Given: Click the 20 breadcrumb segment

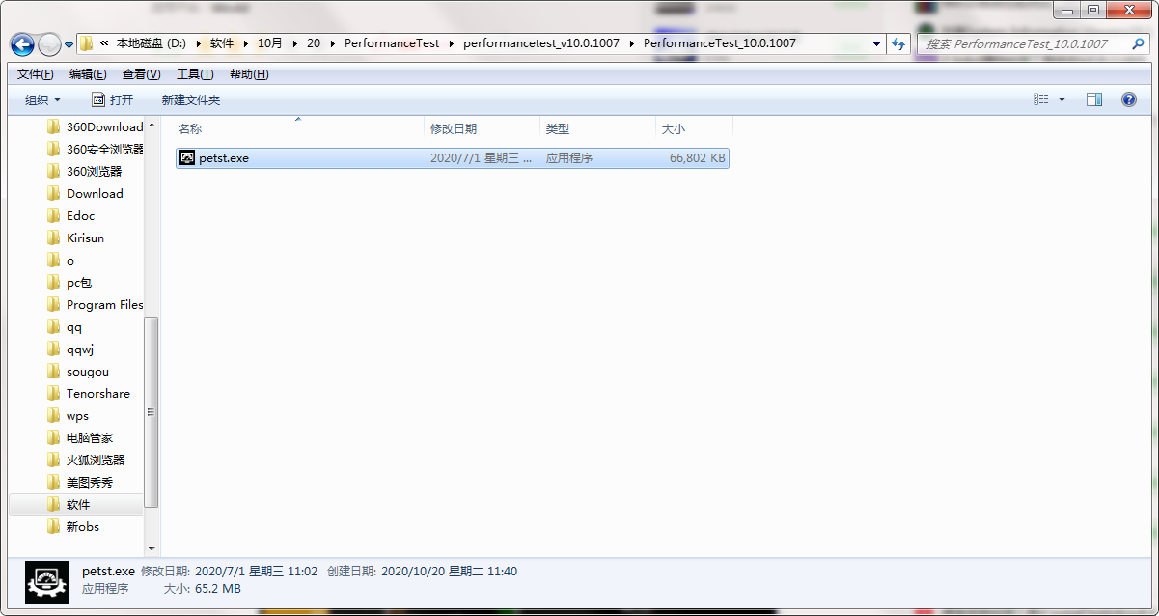Looking at the screenshot, I should click(x=314, y=43).
